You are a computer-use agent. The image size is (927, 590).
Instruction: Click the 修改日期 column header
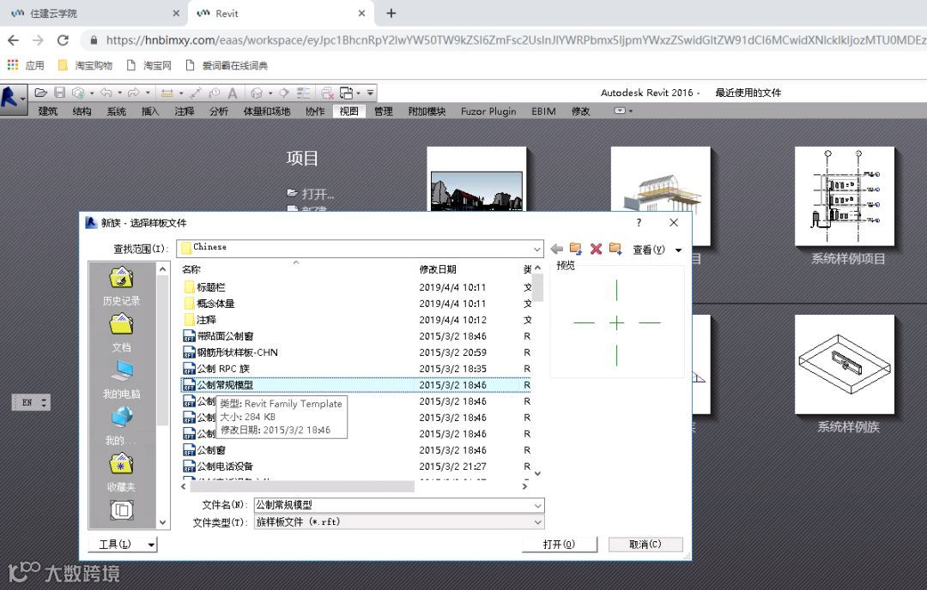[438, 269]
